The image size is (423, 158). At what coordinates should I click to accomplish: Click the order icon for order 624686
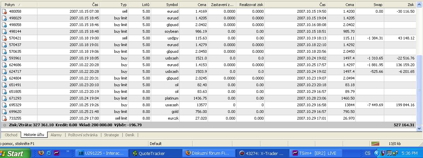coord(4,65)
